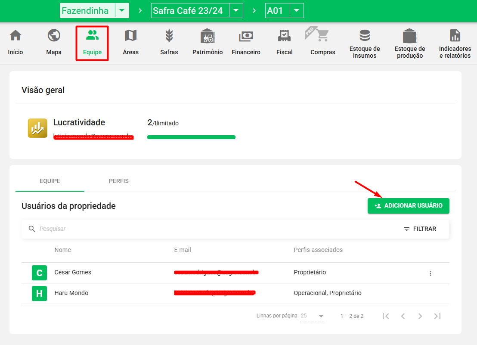Open the Patrimônio barn tractor icon
This screenshot has width=477, height=345.
tap(208, 36)
